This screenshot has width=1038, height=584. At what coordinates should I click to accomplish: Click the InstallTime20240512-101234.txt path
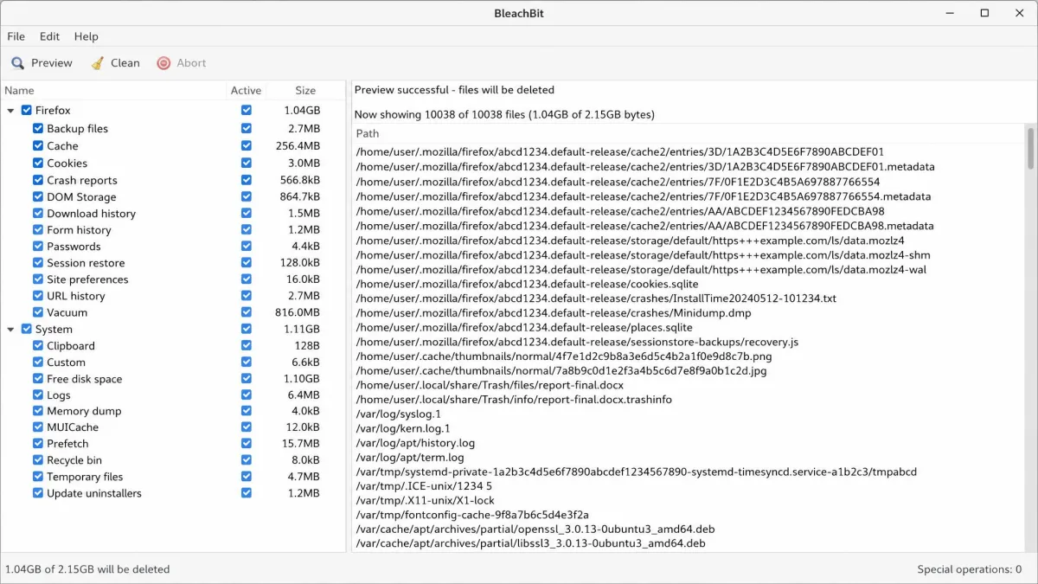tap(596, 298)
